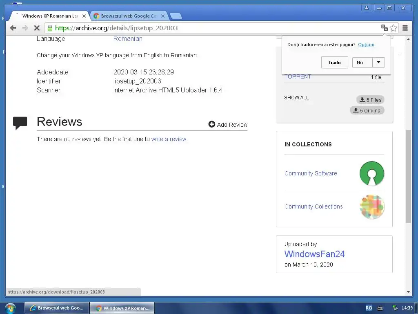Open the Windows Start orb
Image resolution: width=418 pixels, height=314 pixels.
click(10, 308)
